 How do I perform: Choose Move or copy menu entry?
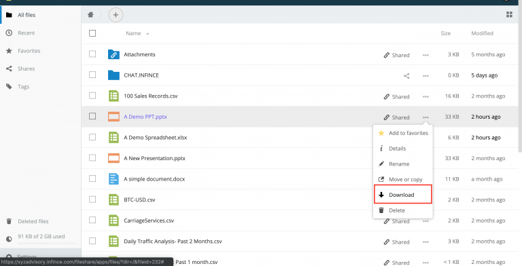tap(403, 179)
